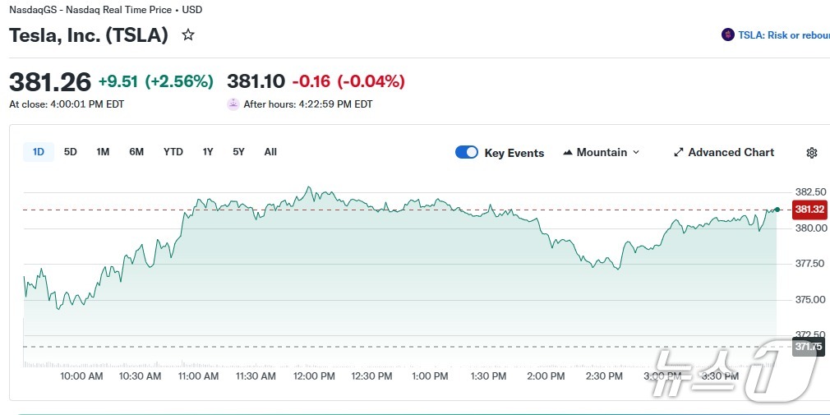
Task: Click the 371.75 previous close label
Action: coord(807,347)
